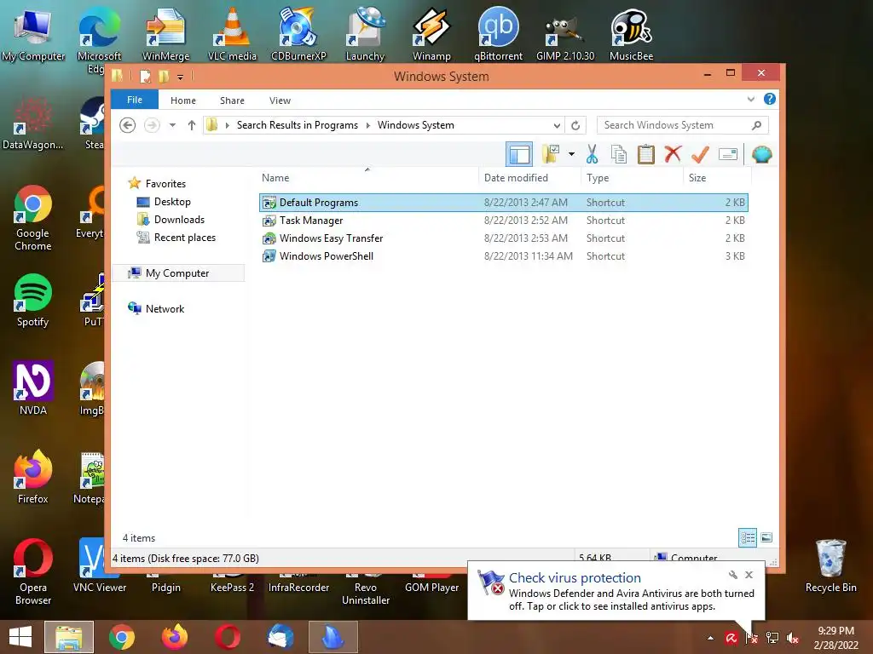This screenshot has height=654, width=873.
Task: Open the File ribbon tab
Action: click(x=135, y=100)
